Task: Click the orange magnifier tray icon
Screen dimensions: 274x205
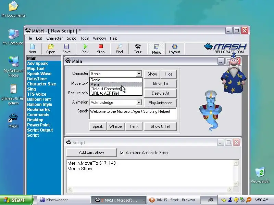Action: click(249, 200)
